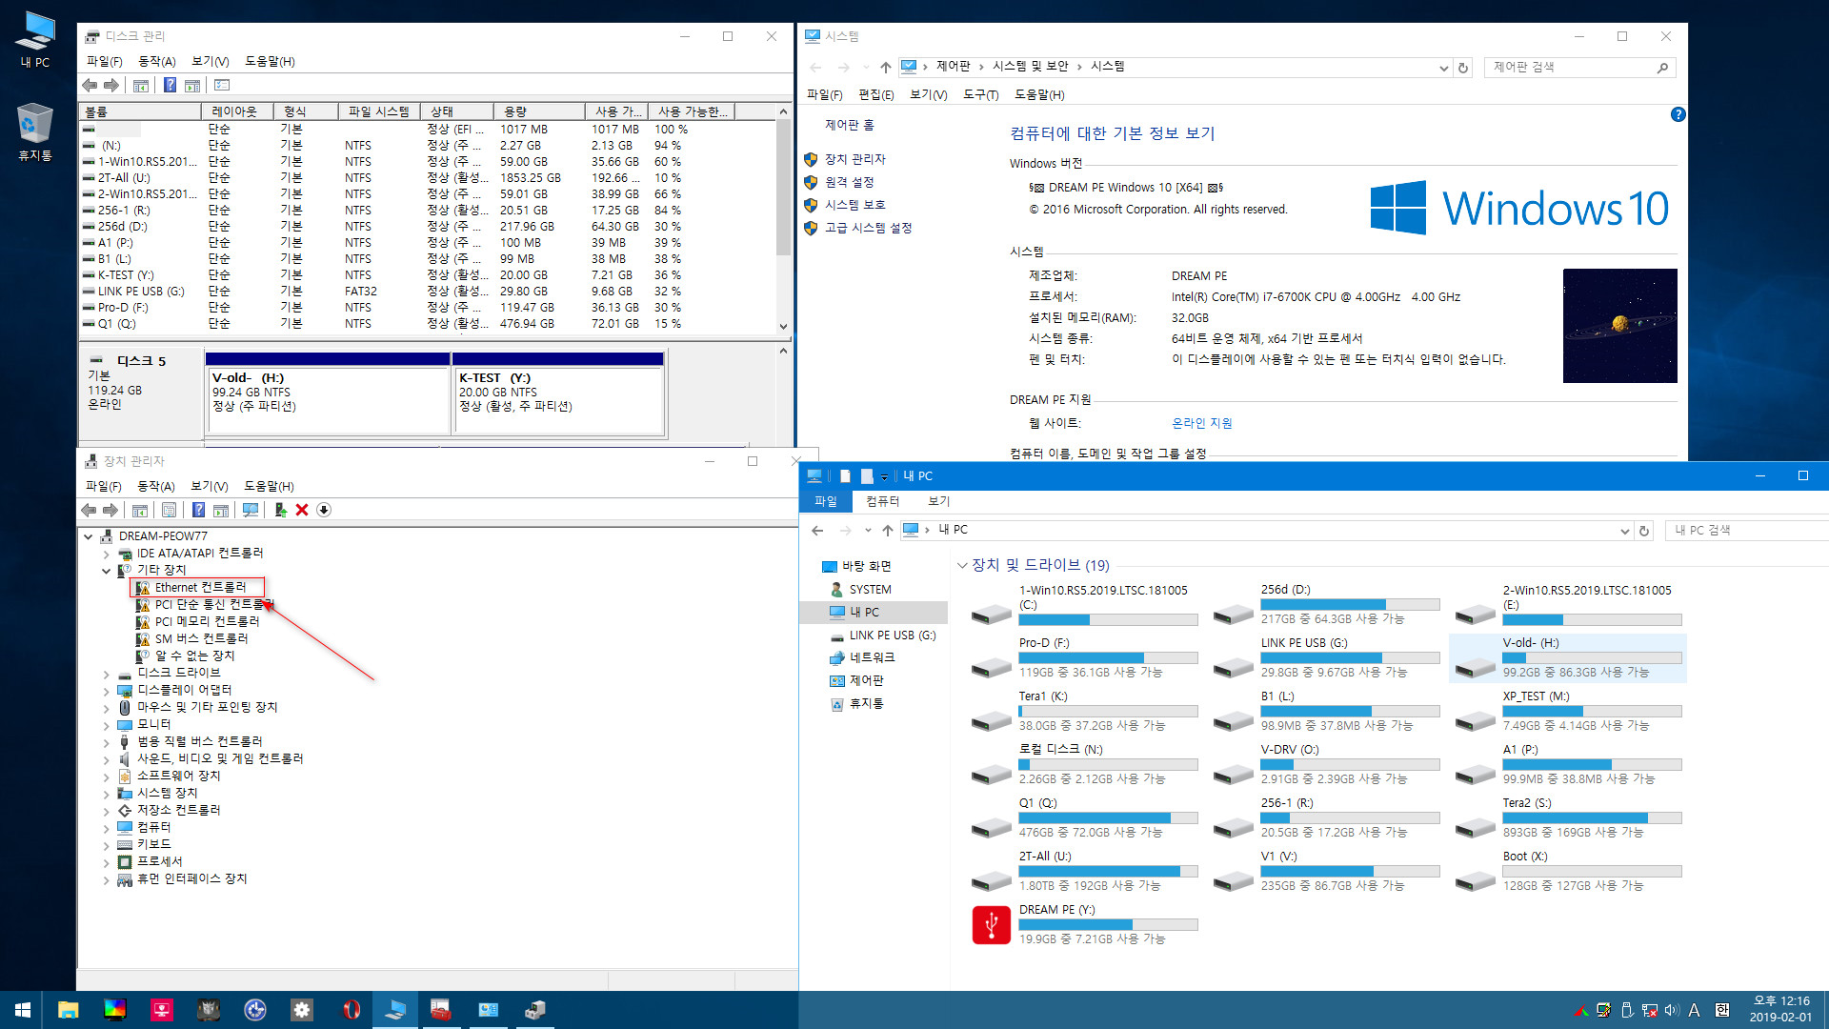Click Windows Start button
Image resolution: width=1829 pixels, height=1029 pixels.
23,1010
